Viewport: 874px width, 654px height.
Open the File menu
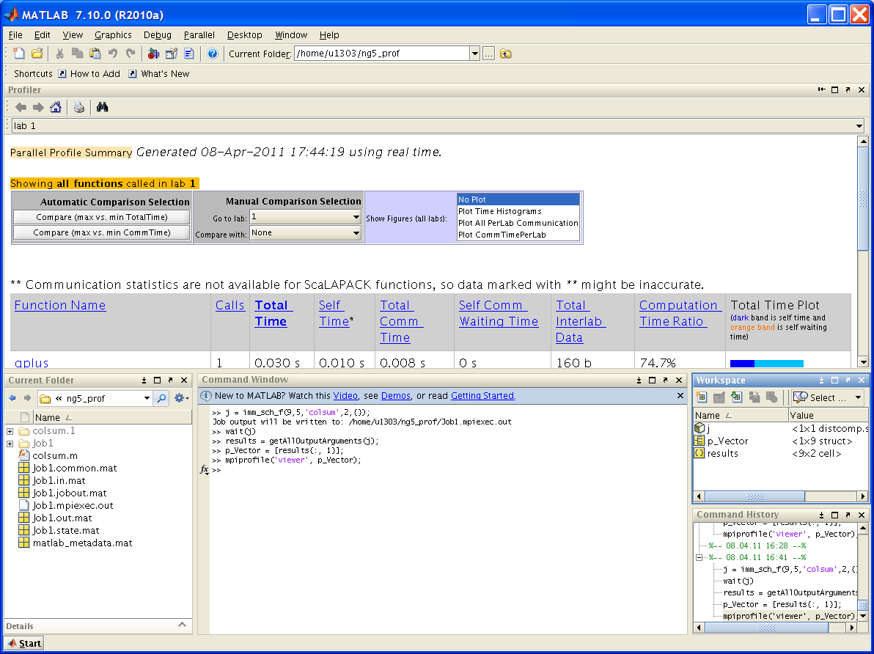pyautogui.click(x=15, y=34)
